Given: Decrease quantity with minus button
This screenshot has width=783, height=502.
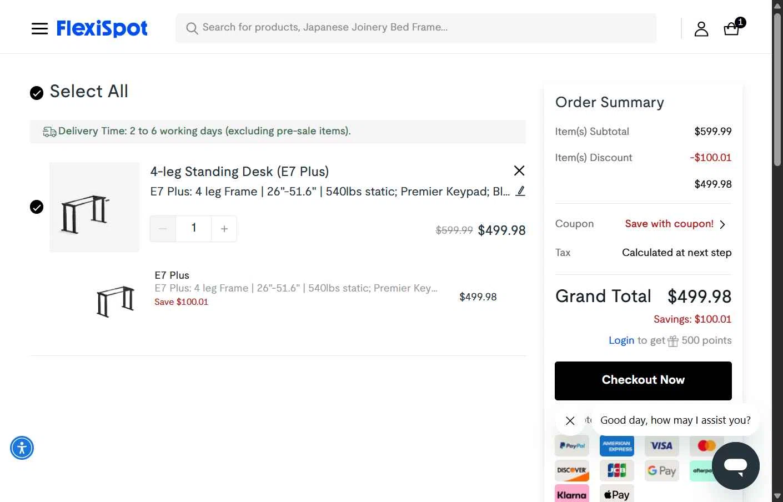Looking at the screenshot, I should tap(163, 229).
